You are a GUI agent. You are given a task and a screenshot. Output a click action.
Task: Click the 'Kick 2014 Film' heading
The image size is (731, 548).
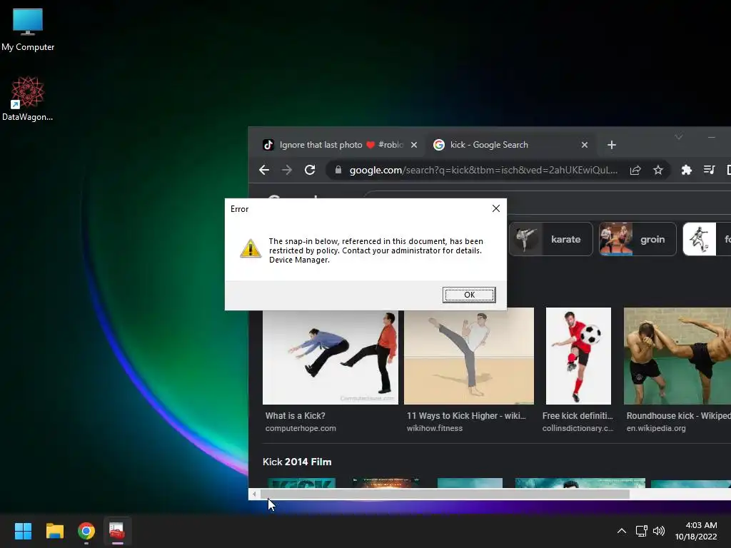[297, 462]
